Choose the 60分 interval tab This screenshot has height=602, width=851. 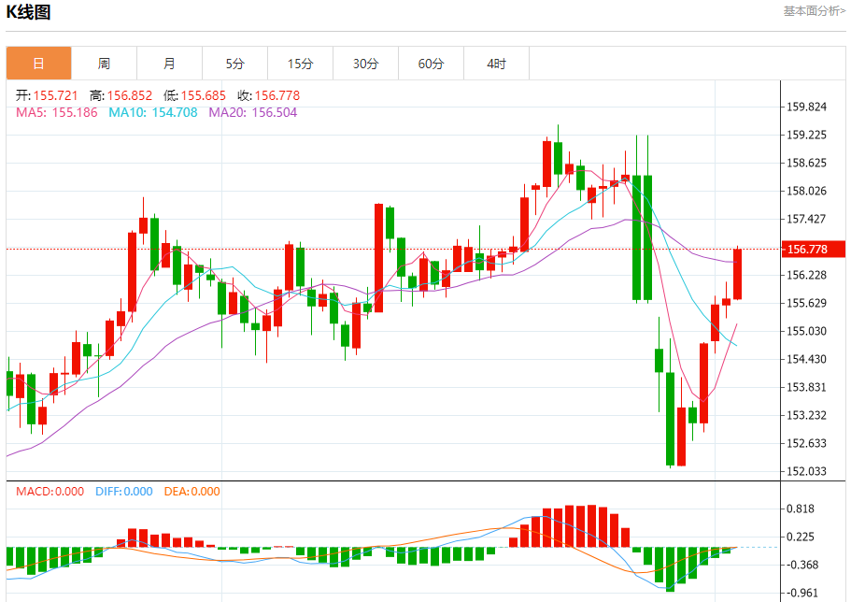point(431,64)
